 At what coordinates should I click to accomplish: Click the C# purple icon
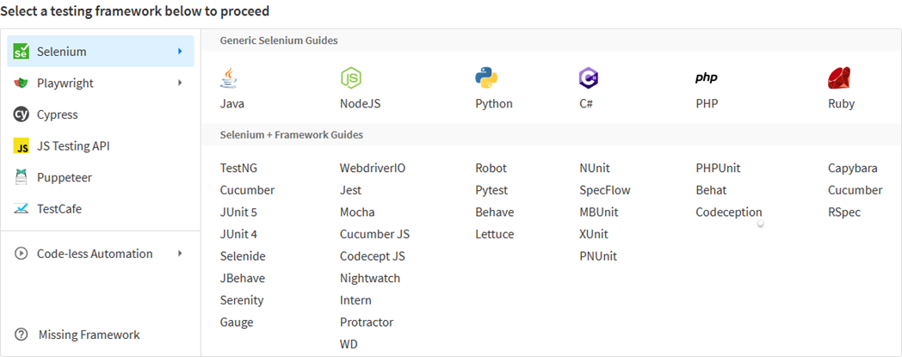(x=589, y=78)
